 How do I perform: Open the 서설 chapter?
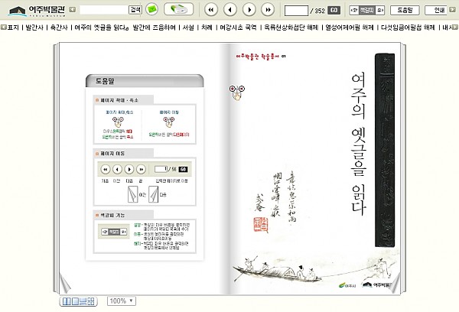188,28
